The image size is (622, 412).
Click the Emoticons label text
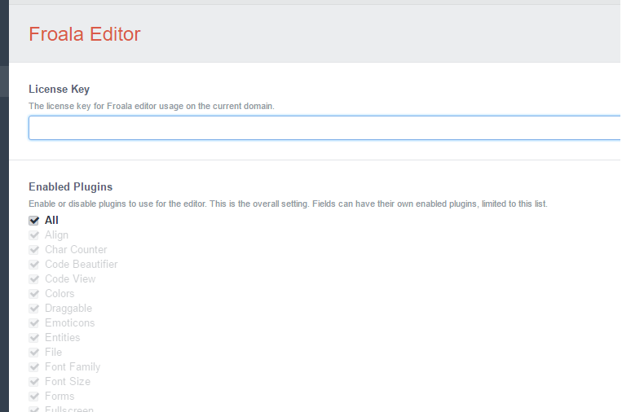point(70,323)
